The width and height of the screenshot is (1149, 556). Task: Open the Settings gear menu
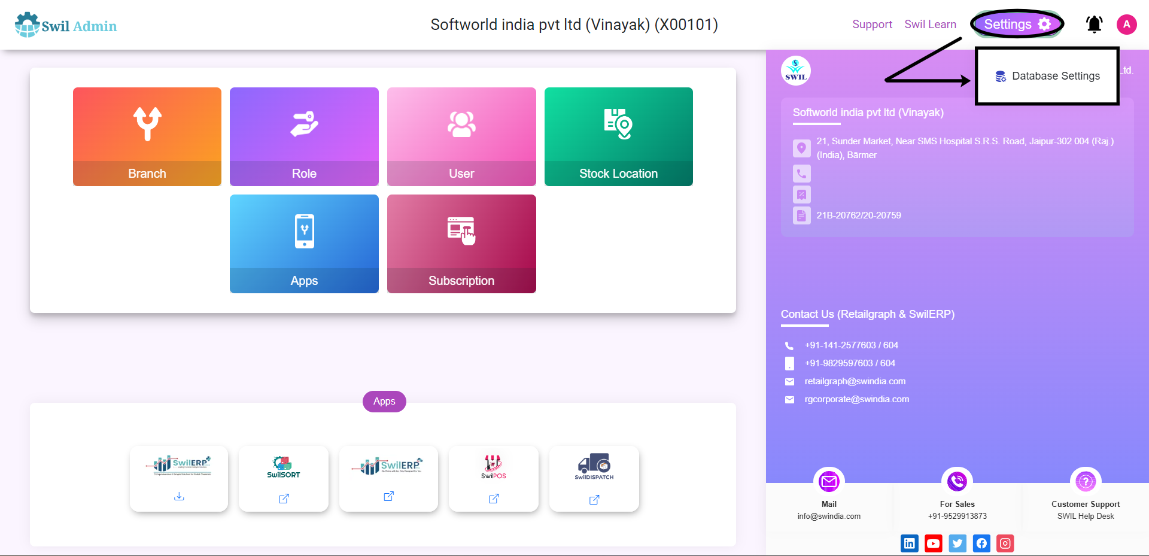click(1017, 24)
